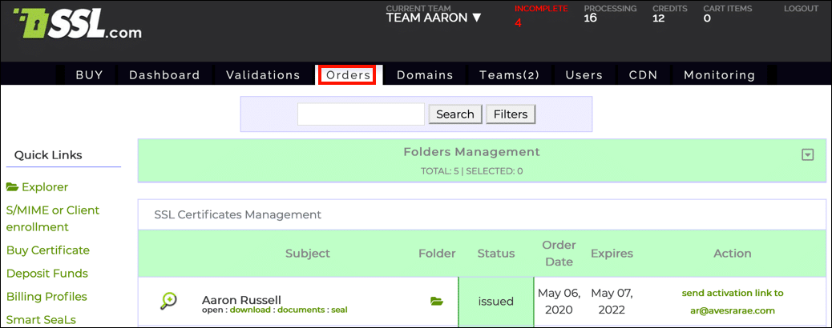View the Incomplete orders count

(x=518, y=22)
